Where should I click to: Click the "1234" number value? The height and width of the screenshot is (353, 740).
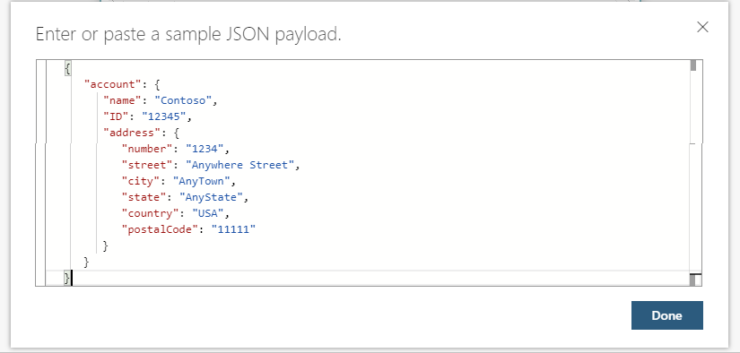[205, 150]
